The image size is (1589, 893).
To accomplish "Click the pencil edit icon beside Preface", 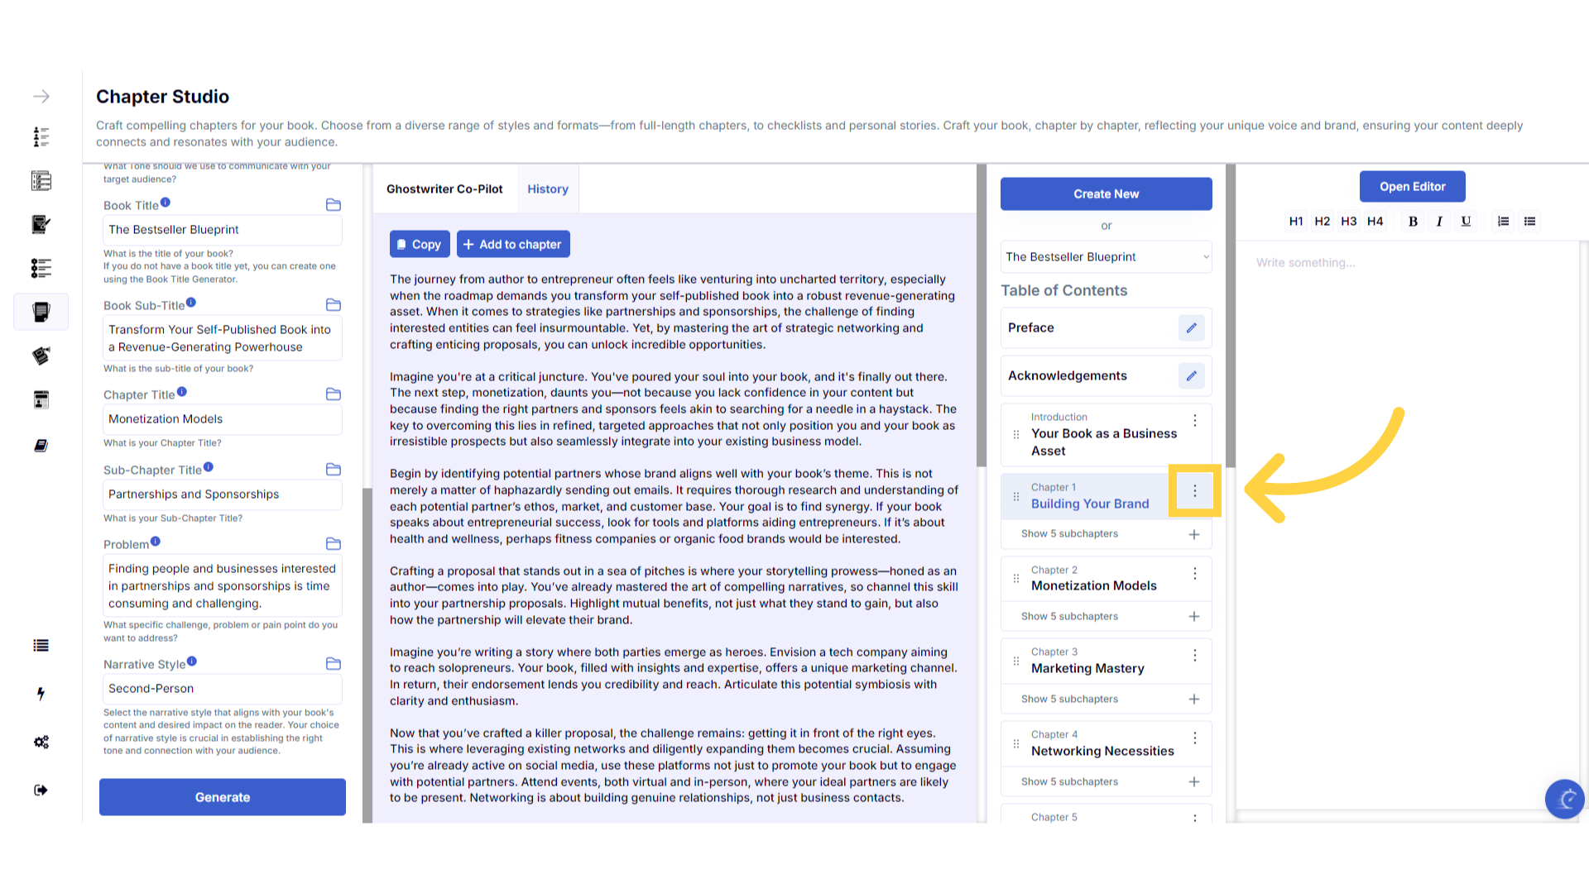I will coord(1191,328).
